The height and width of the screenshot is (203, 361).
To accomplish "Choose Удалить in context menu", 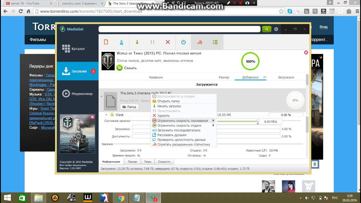I will click(x=163, y=116).
